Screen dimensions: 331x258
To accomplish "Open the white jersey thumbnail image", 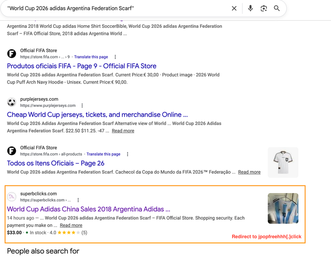I will point(283,162).
